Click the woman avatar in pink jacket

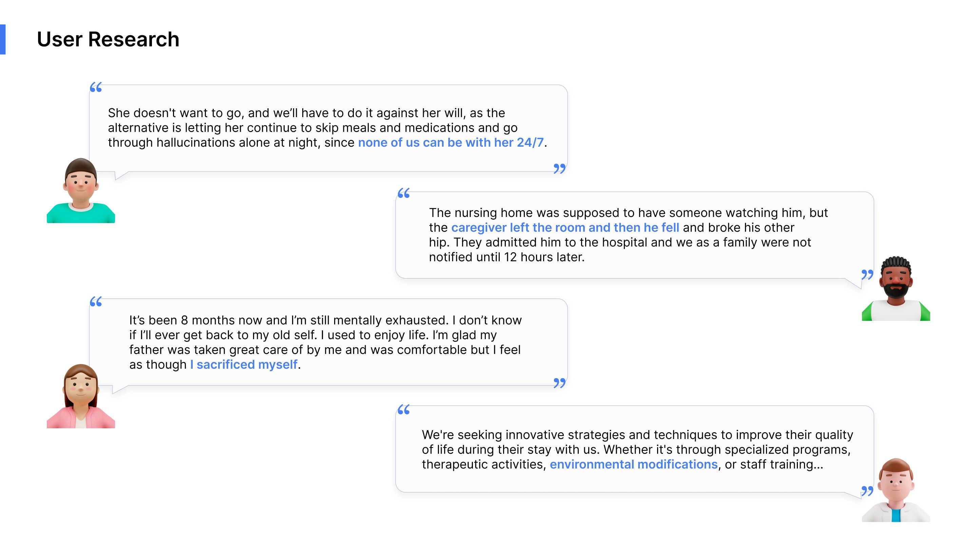(x=81, y=396)
